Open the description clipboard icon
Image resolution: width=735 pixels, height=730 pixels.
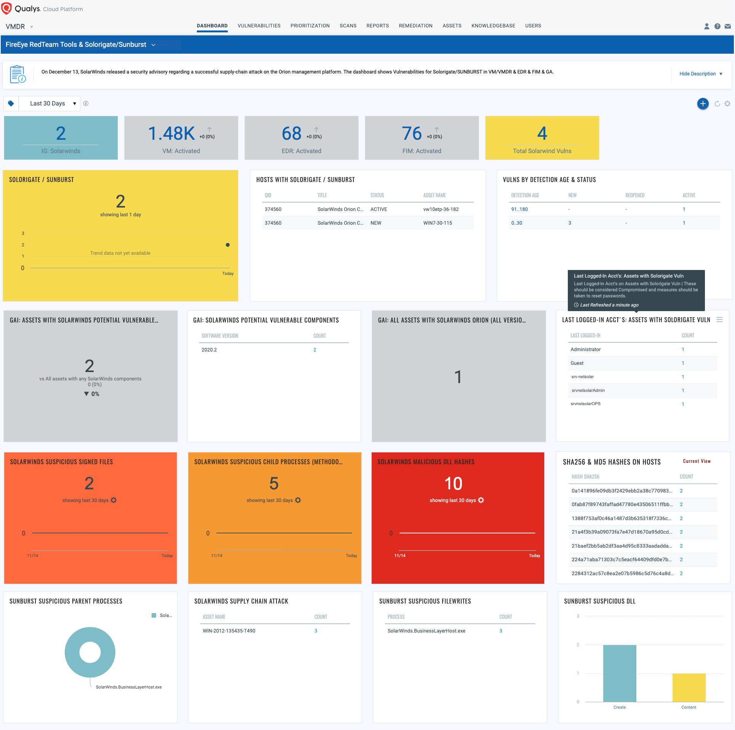point(18,73)
